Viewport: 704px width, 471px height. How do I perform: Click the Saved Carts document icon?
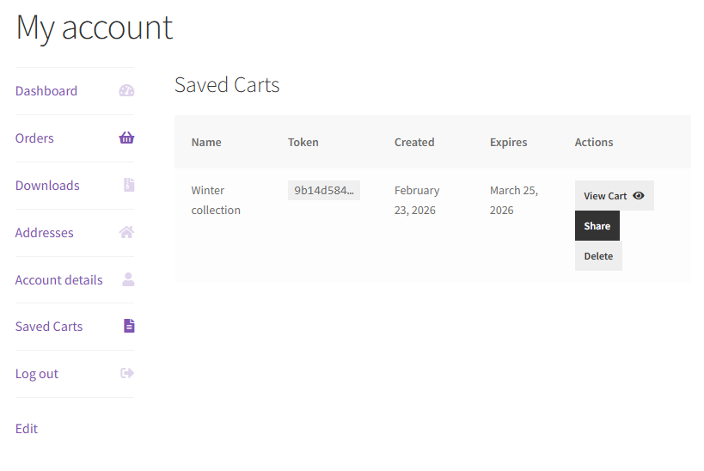[x=129, y=326]
